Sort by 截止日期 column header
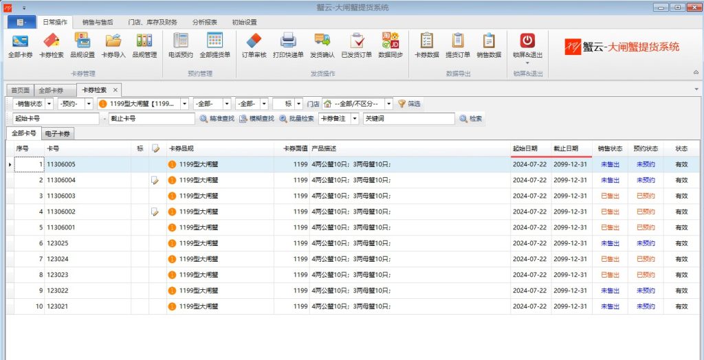Screen dimensions: 704x360 571,148
